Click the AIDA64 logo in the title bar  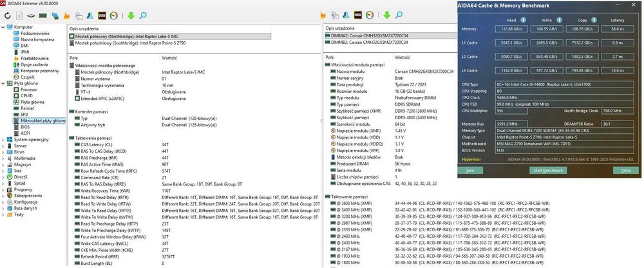click(3, 3)
